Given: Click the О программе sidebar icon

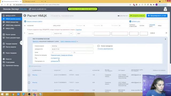Looking at the screenshot, I should (4, 62).
